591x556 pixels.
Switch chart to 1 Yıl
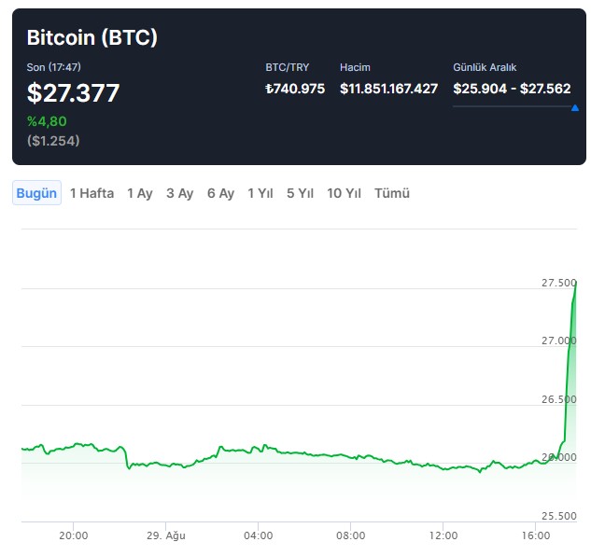tap(260, 193)
